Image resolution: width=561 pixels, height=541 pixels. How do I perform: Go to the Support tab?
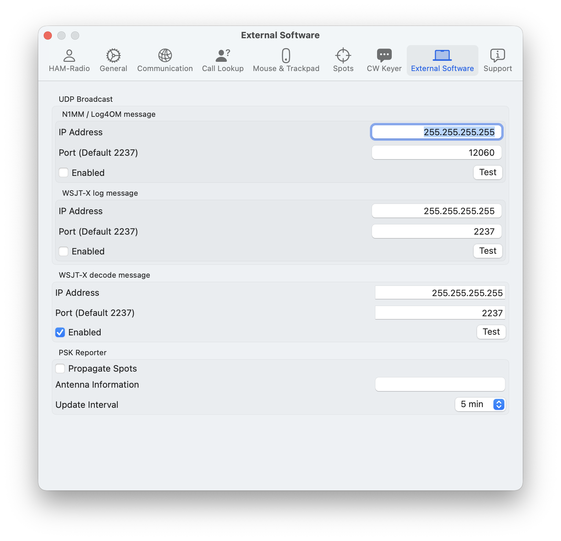(x=498, y=60)
